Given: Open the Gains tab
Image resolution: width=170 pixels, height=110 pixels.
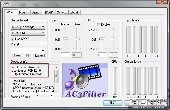Looking at the screenshot, I should point(37,12).
